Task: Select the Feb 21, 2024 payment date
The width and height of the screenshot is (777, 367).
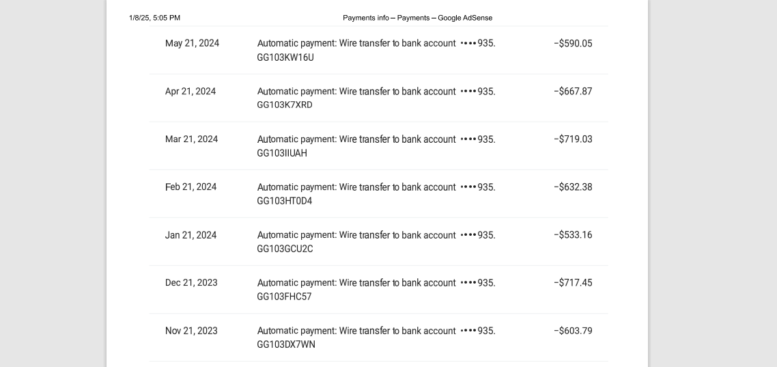Action: [190, 187]
